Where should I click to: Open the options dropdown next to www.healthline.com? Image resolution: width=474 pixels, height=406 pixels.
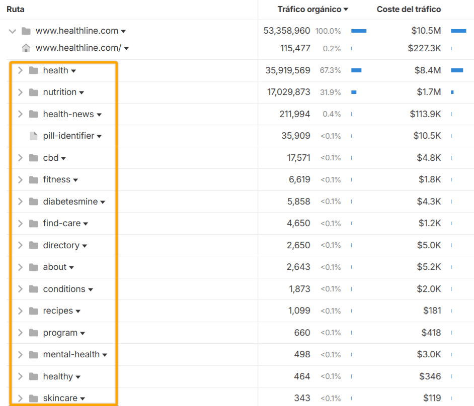(x=124, y=31)
